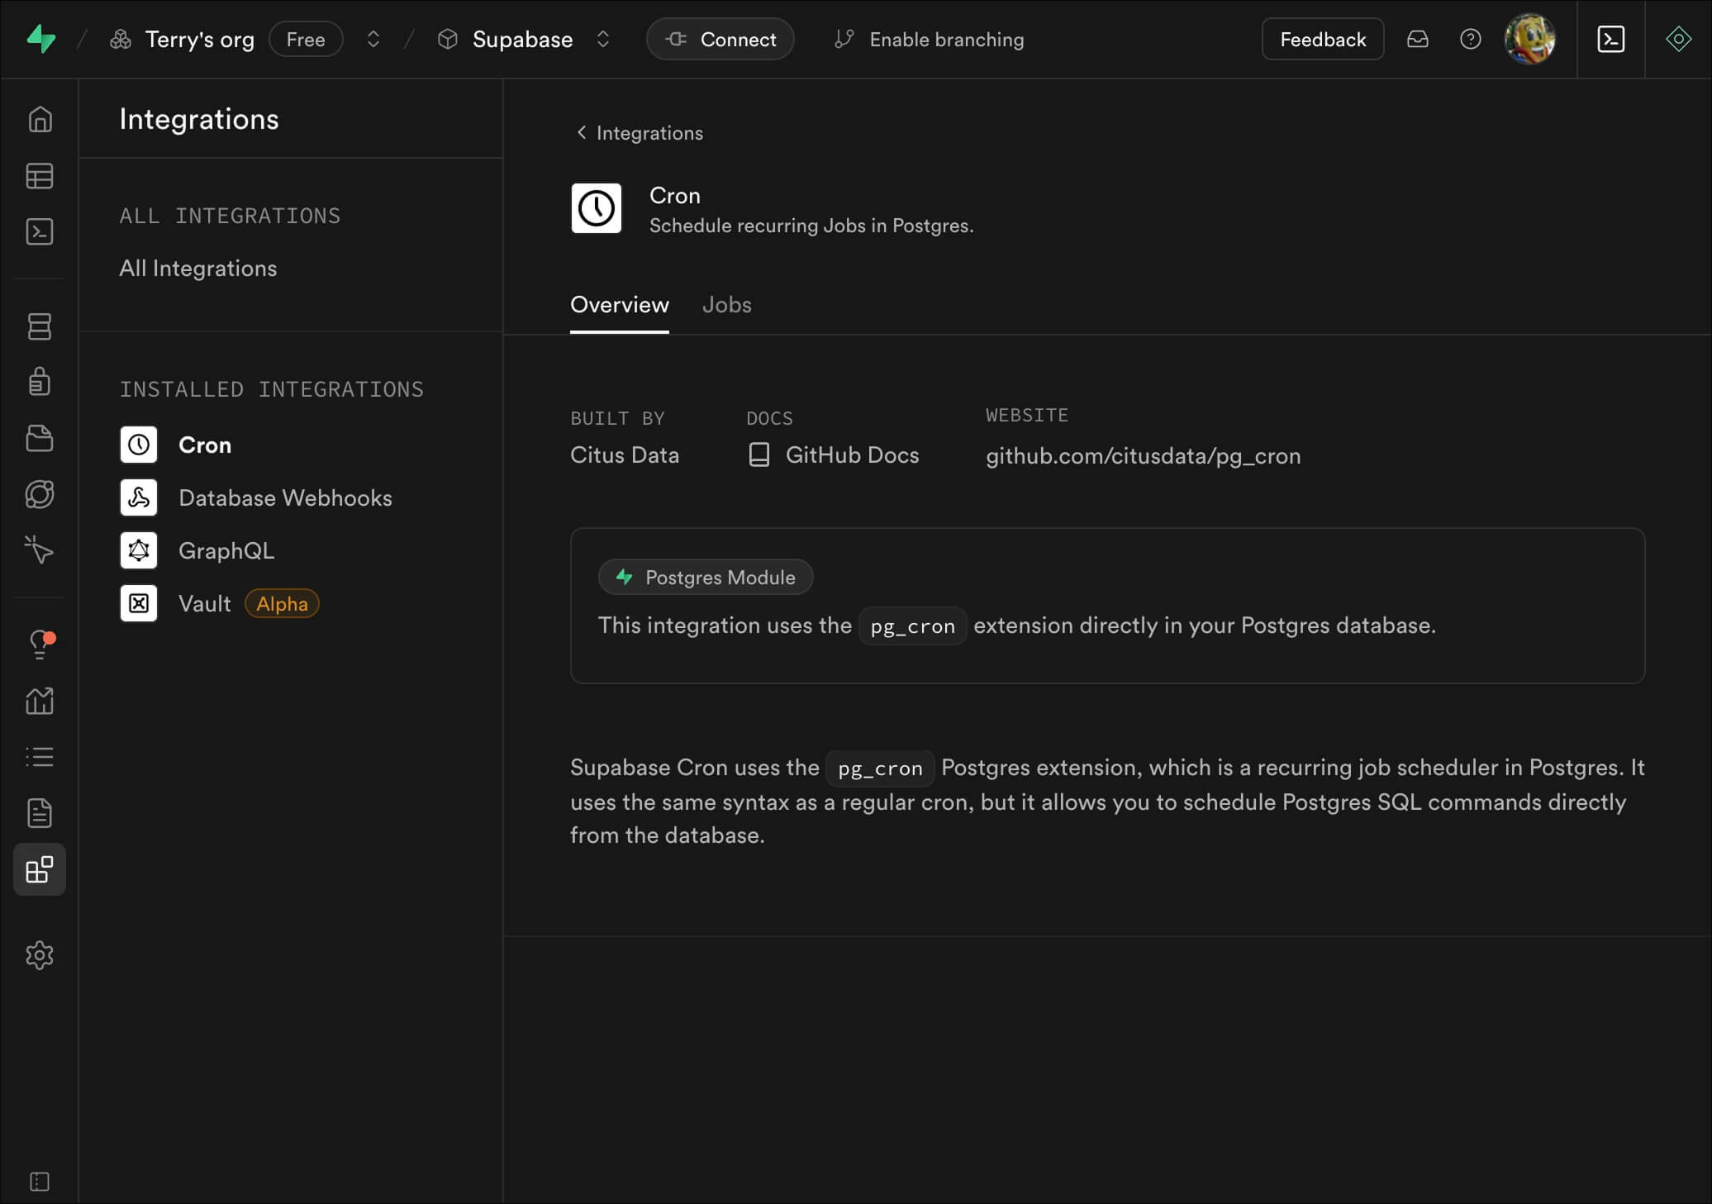1712x1204 pixels.
Task: Click the book icon beside GitHub Docs
Action: click(x=759, y=454)
